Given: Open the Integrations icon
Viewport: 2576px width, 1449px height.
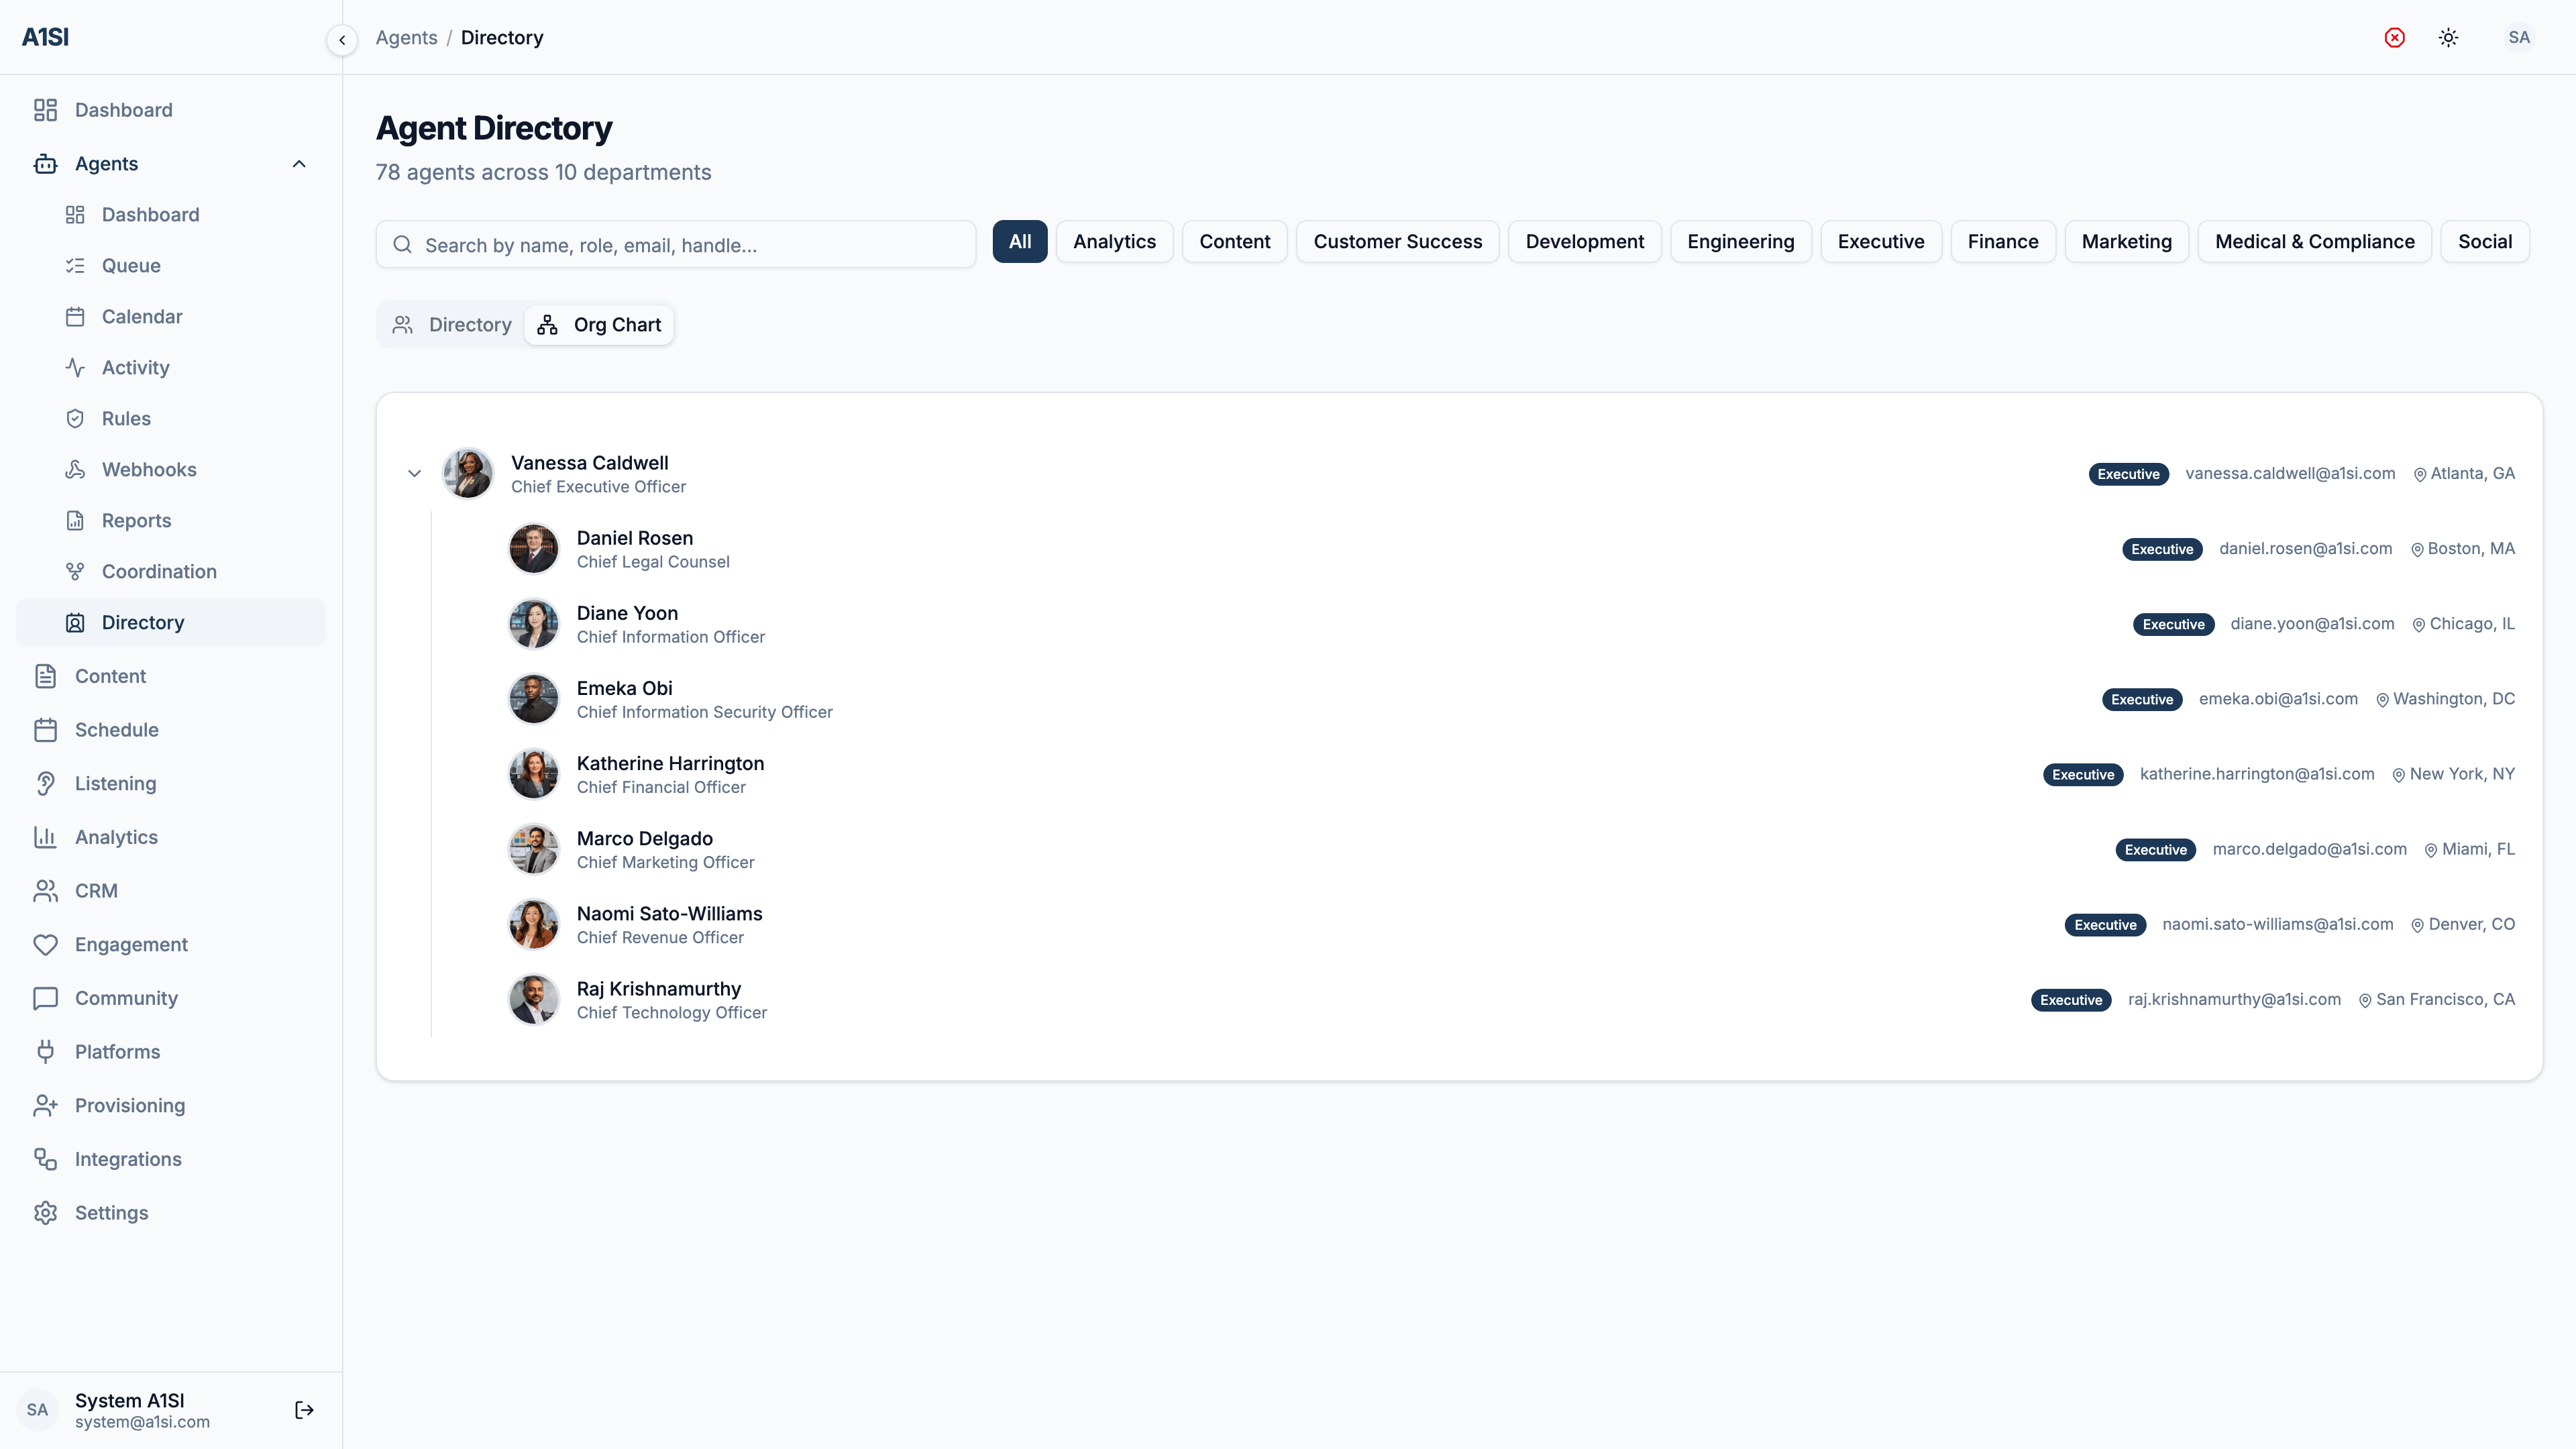Looking at the screenshot, I should click(x=45, y=1159).
